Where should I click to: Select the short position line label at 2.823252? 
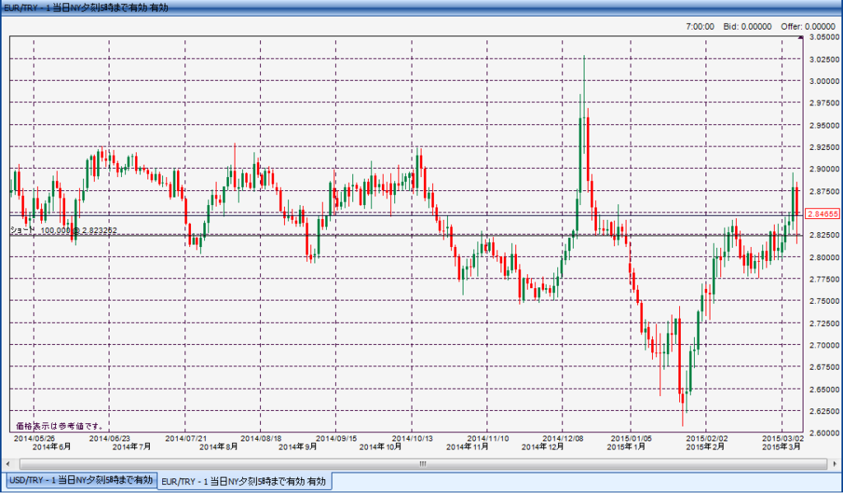(x=63, y=231)
